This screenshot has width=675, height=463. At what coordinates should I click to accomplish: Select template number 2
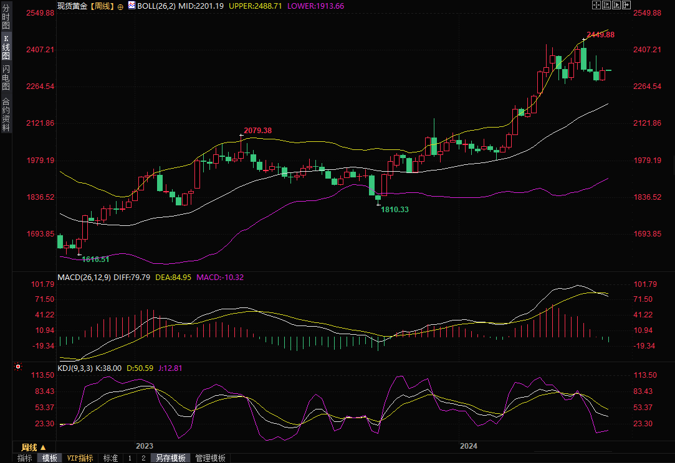143,458
